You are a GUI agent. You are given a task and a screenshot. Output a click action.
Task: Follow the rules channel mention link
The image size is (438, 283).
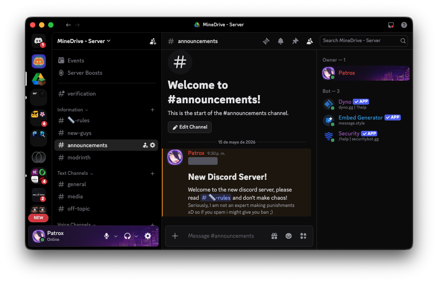pyautogui.click(x=216, y=197)
